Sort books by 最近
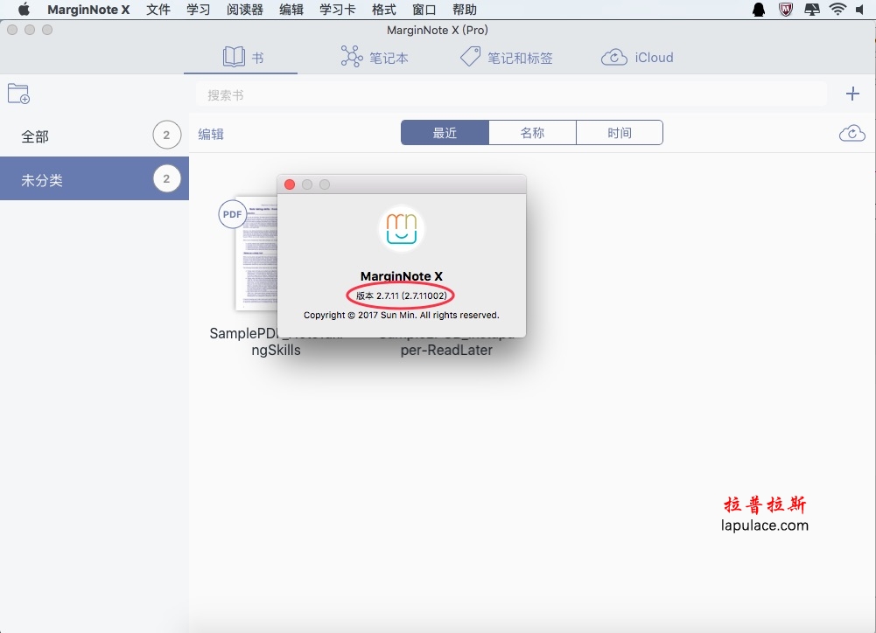 pos(445,133)
